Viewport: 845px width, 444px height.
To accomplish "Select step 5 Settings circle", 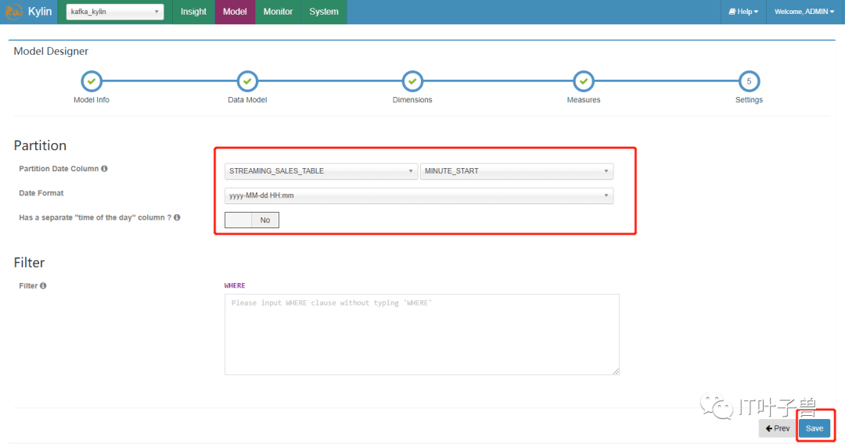I will [749, 81].
